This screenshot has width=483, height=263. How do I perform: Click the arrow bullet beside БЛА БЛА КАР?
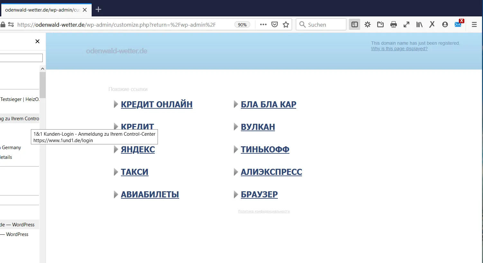(236, 104)
